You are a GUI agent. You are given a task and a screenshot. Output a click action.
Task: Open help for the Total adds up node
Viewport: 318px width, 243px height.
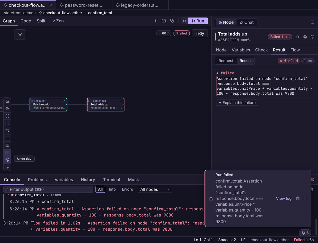pos(312,37)
